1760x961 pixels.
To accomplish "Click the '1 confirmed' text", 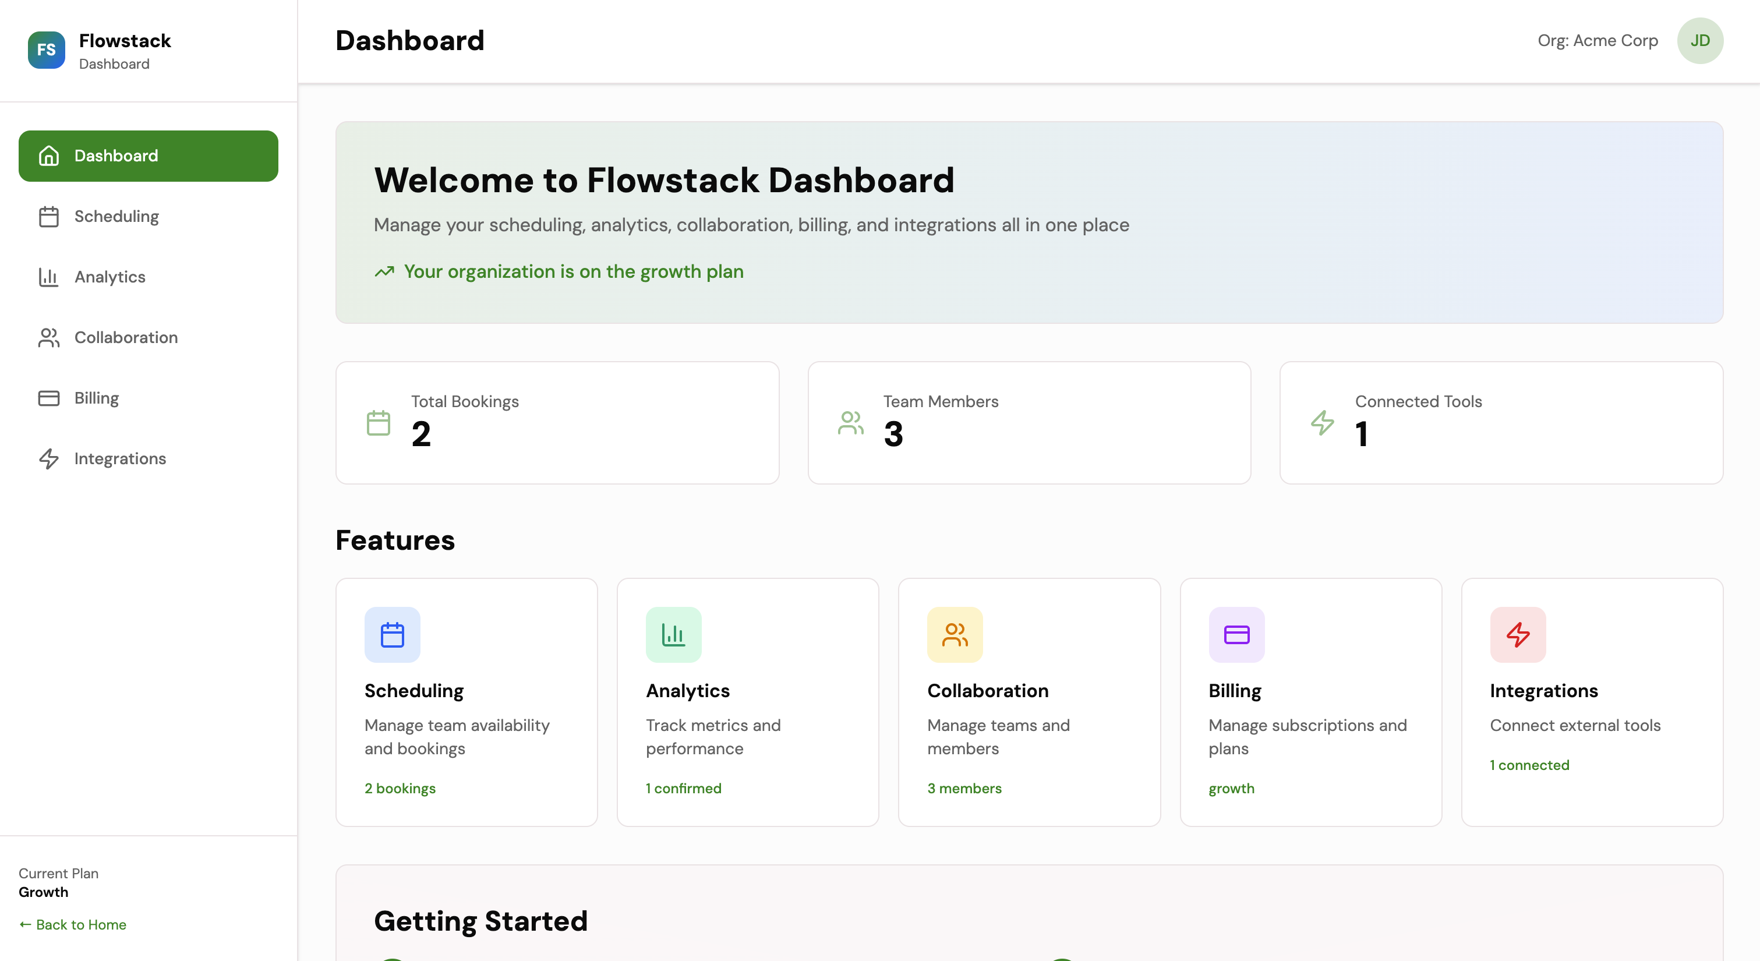I will coord(684,788).
